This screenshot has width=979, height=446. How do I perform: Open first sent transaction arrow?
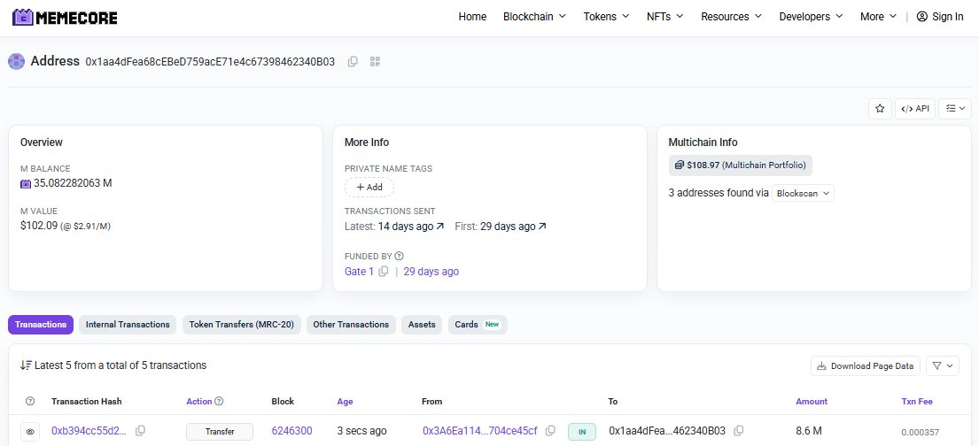point(542,227)
